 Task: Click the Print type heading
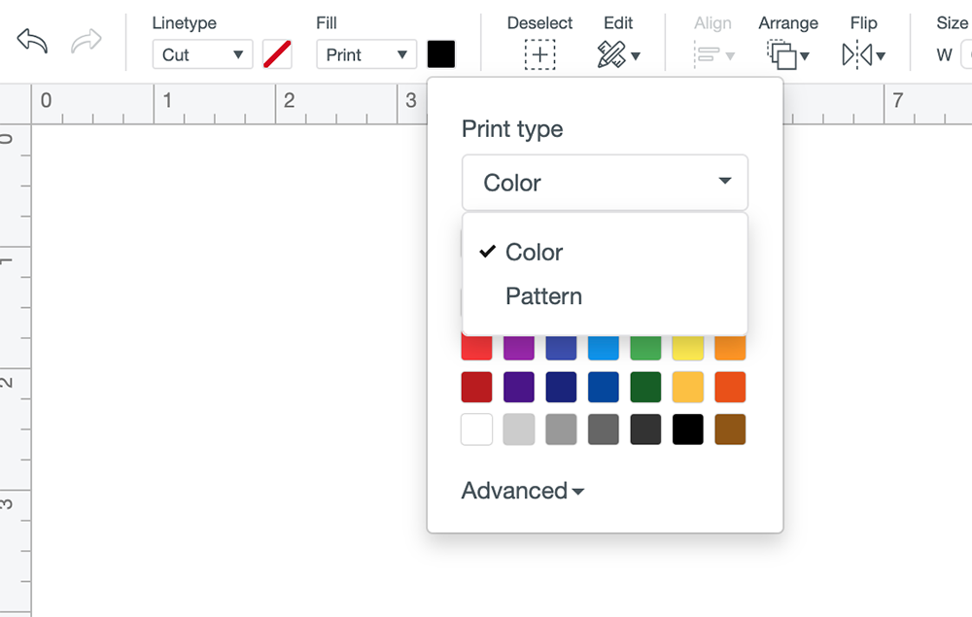tap(512, 129)
